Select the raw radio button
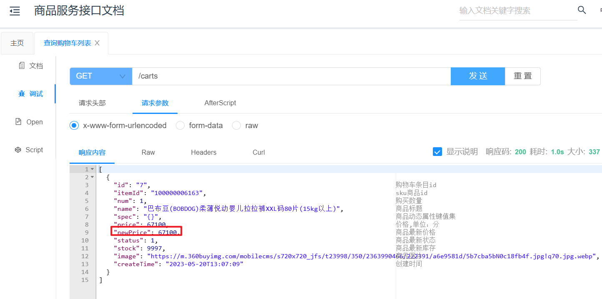The height and width of the screenshot is (299, 602). 236,125
